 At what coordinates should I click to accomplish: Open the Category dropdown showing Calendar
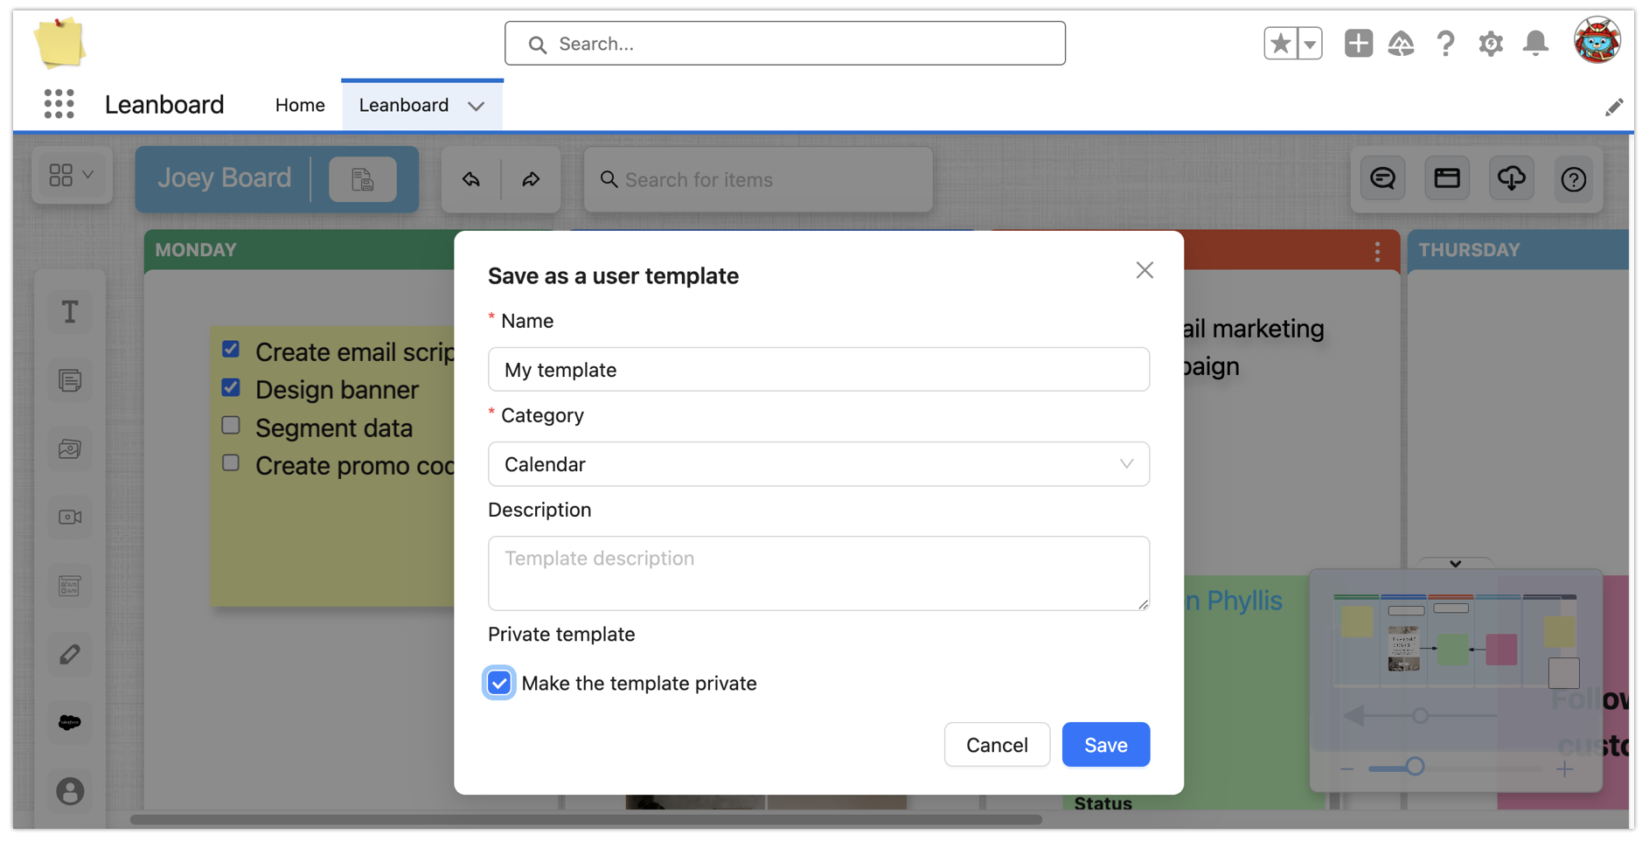(x=818, y=464)
